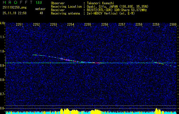Click the 0.6 frequency axis label

pos(2,108)
